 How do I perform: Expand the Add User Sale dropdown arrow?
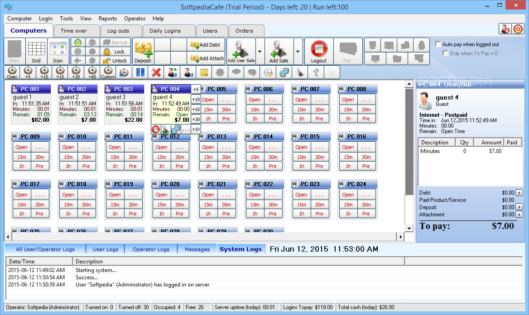[260, 52]
